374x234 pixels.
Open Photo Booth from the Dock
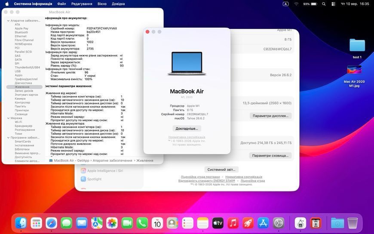(x=316, y=224)
